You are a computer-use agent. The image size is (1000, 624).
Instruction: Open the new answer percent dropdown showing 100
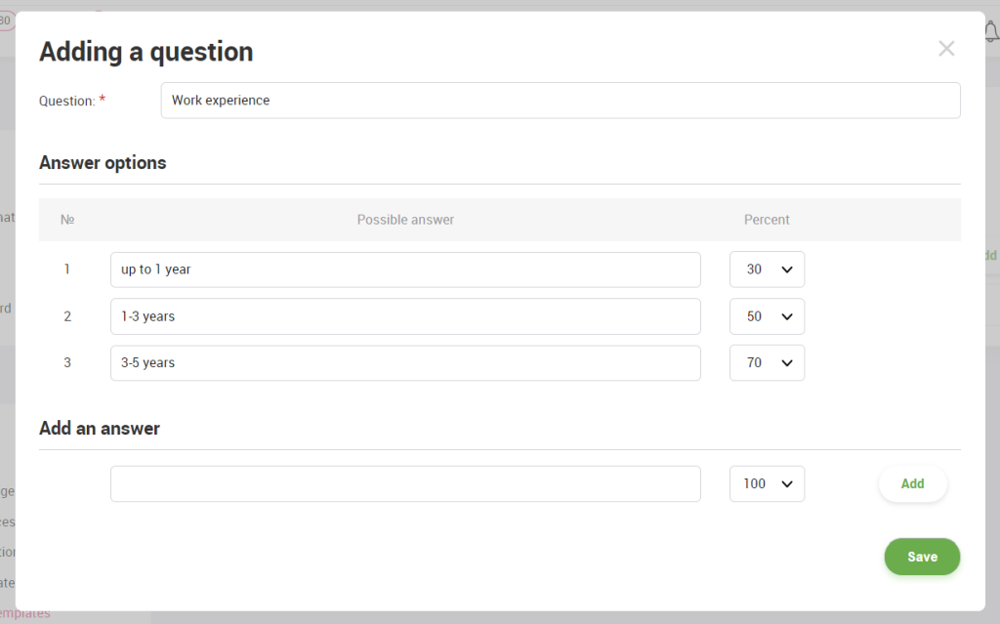(768, 483)
